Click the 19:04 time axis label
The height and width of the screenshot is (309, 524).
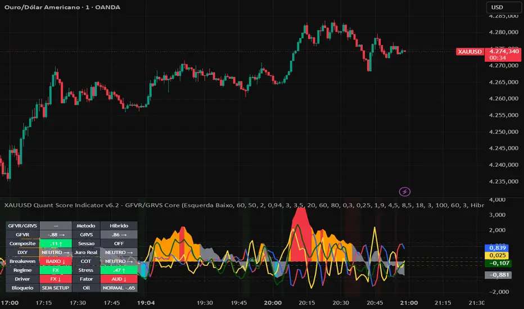coord(146,303)
